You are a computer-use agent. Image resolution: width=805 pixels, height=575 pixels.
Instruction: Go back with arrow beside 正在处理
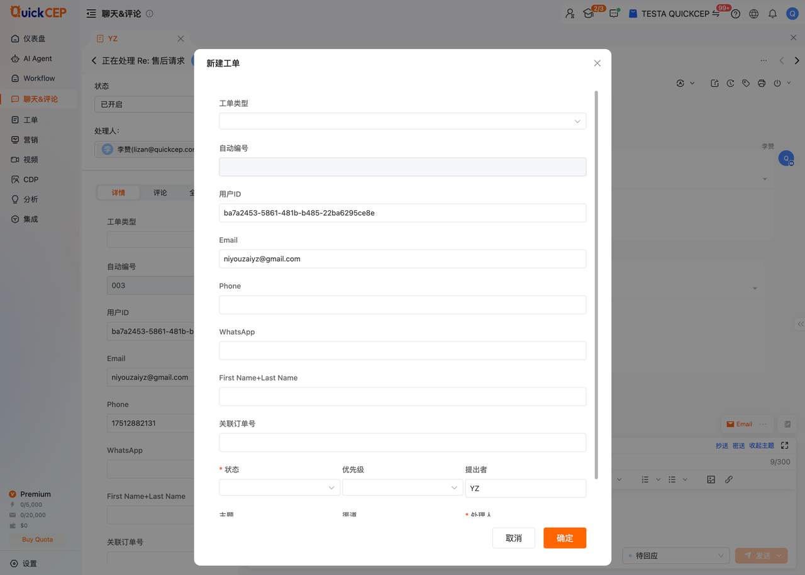coord(94,61)
